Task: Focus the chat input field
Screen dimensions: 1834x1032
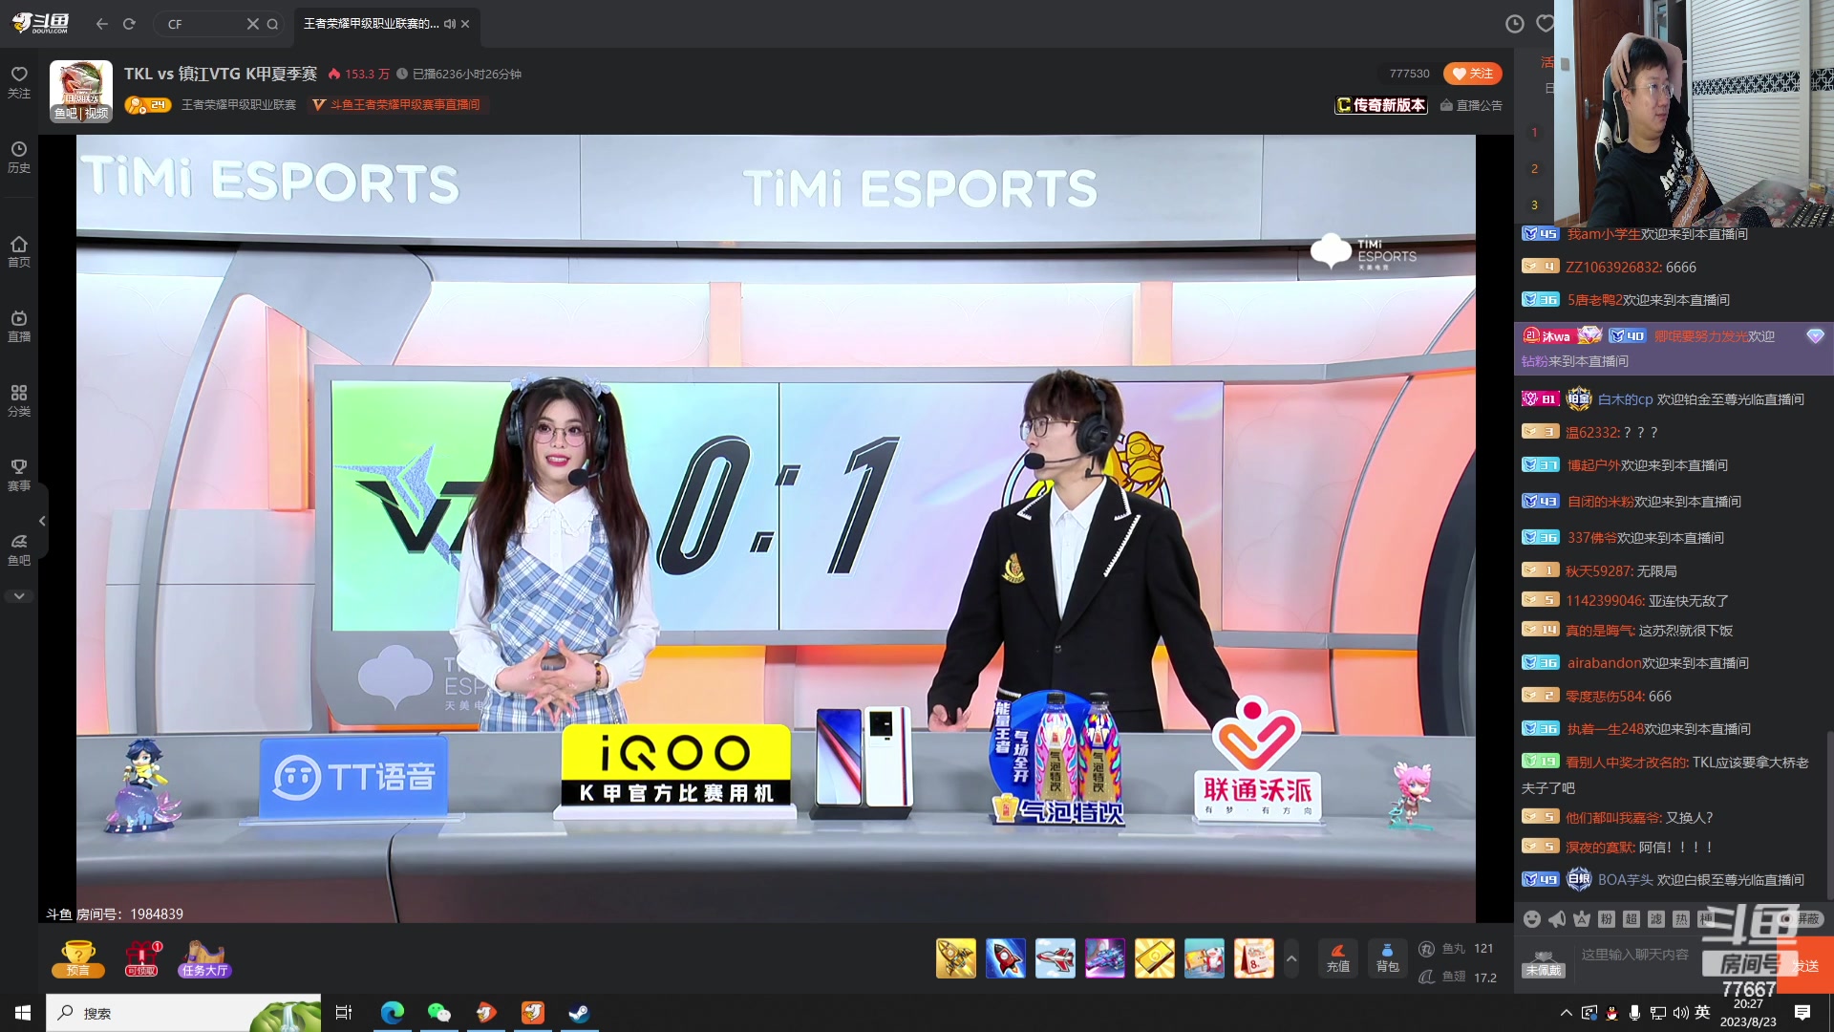Action: click(x=1635, y=956)
